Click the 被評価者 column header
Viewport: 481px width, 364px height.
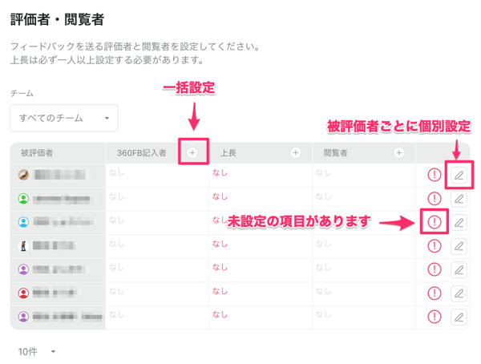(x=38, y=152)
